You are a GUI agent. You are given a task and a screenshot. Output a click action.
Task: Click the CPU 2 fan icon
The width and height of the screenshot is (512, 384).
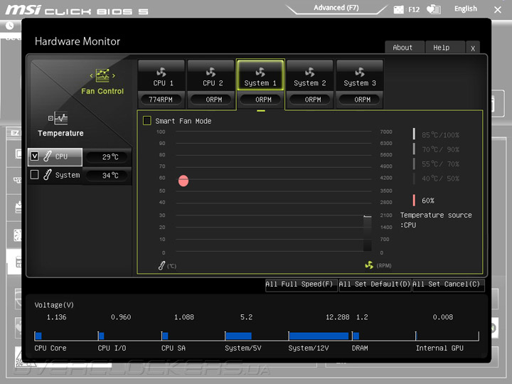click(x=211, y=72)
